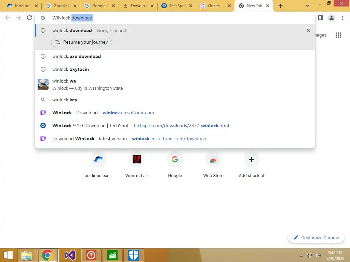Close the Insidious tab
Viewport: 350px width, 262px height.
(x=36, y=6)
